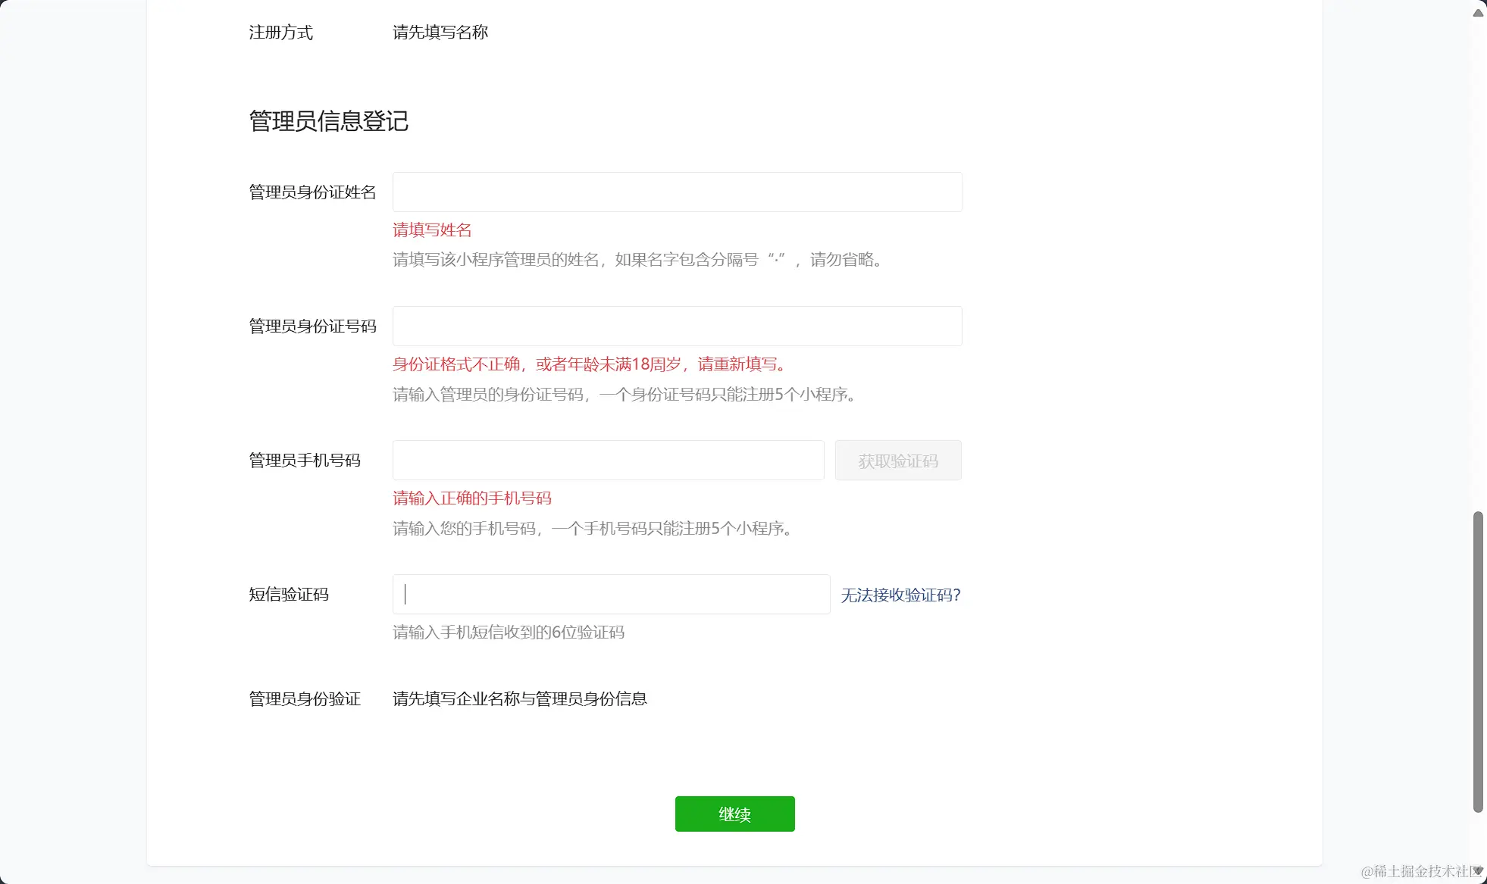Click the 请输入手机短信收到的6位验证码 hint
The height and width of the screenshot is (884, 1487).
click(508, 633)
